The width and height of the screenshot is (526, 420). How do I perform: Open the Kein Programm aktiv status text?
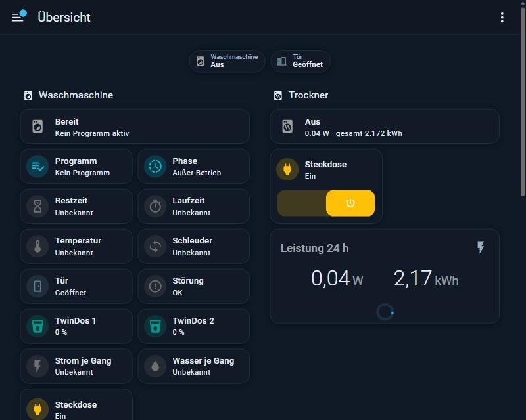[92, 133]
